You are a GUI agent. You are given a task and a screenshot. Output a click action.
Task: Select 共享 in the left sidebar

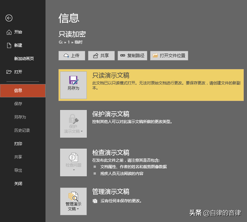point(23,157)
